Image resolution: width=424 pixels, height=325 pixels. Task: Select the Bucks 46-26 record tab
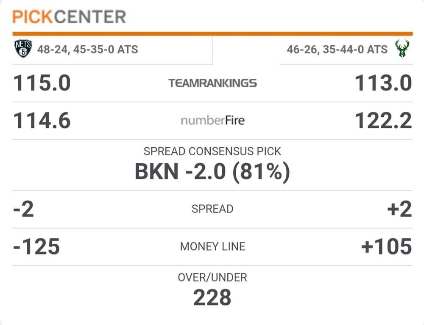pos(337,50)
